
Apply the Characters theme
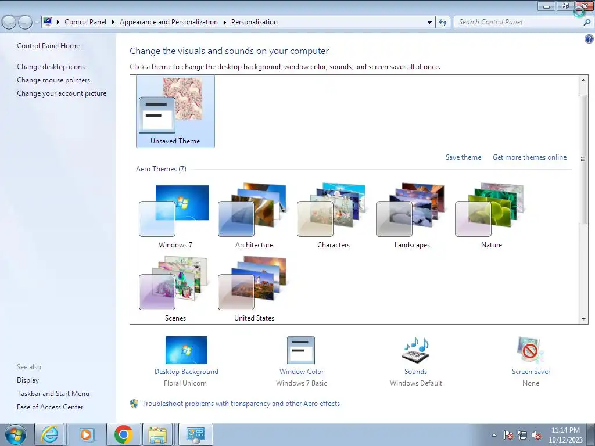coord(333,216)
